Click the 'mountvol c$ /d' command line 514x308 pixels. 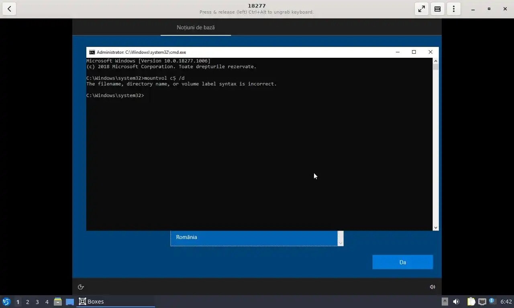135,78
